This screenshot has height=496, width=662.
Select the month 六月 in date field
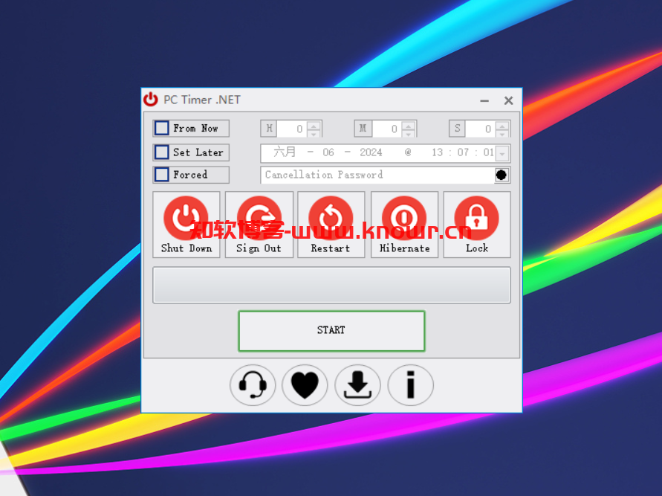pyautogui.click(x=285, y=152)
